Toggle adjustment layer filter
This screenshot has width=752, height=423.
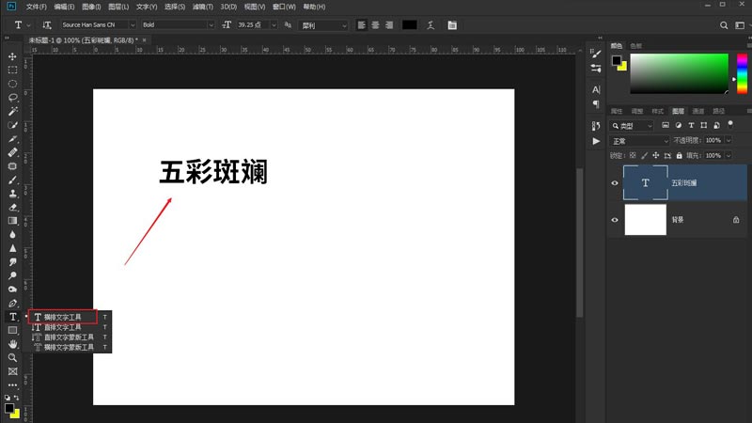[x=679, y=126]
